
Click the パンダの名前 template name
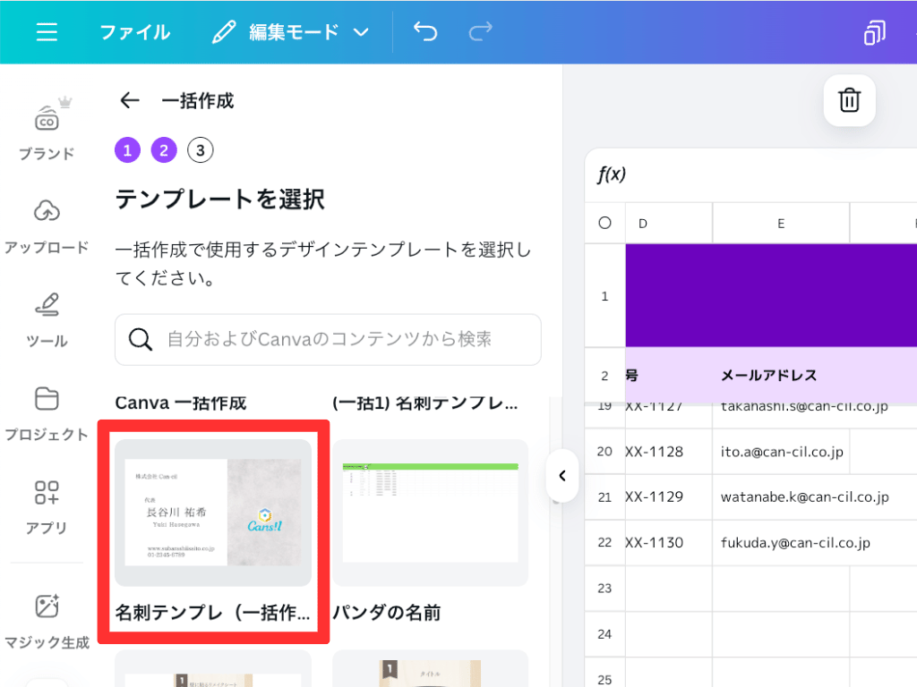(x=387, y=613)
